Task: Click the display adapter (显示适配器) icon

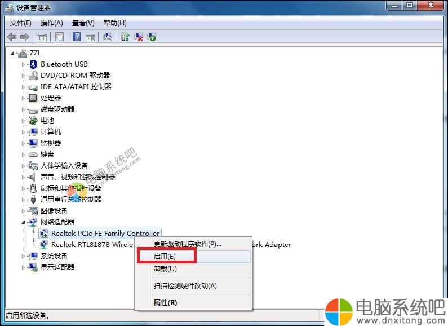Action: 33,267
